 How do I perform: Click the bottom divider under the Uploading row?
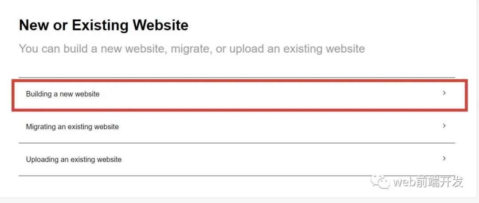click(x=236, y=176)
